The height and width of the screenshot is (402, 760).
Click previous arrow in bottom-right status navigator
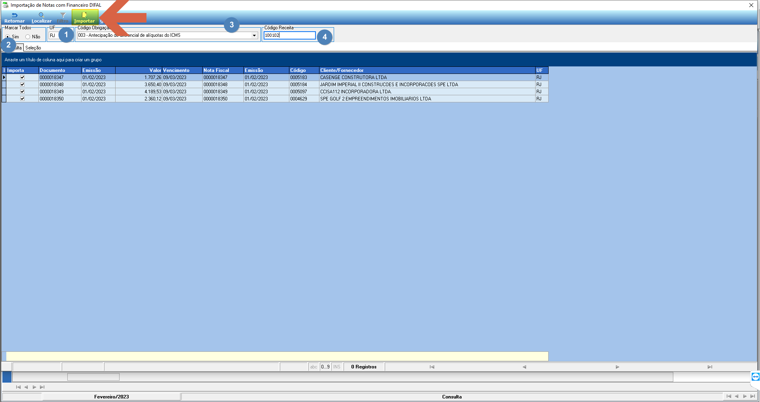click(737, 396)
